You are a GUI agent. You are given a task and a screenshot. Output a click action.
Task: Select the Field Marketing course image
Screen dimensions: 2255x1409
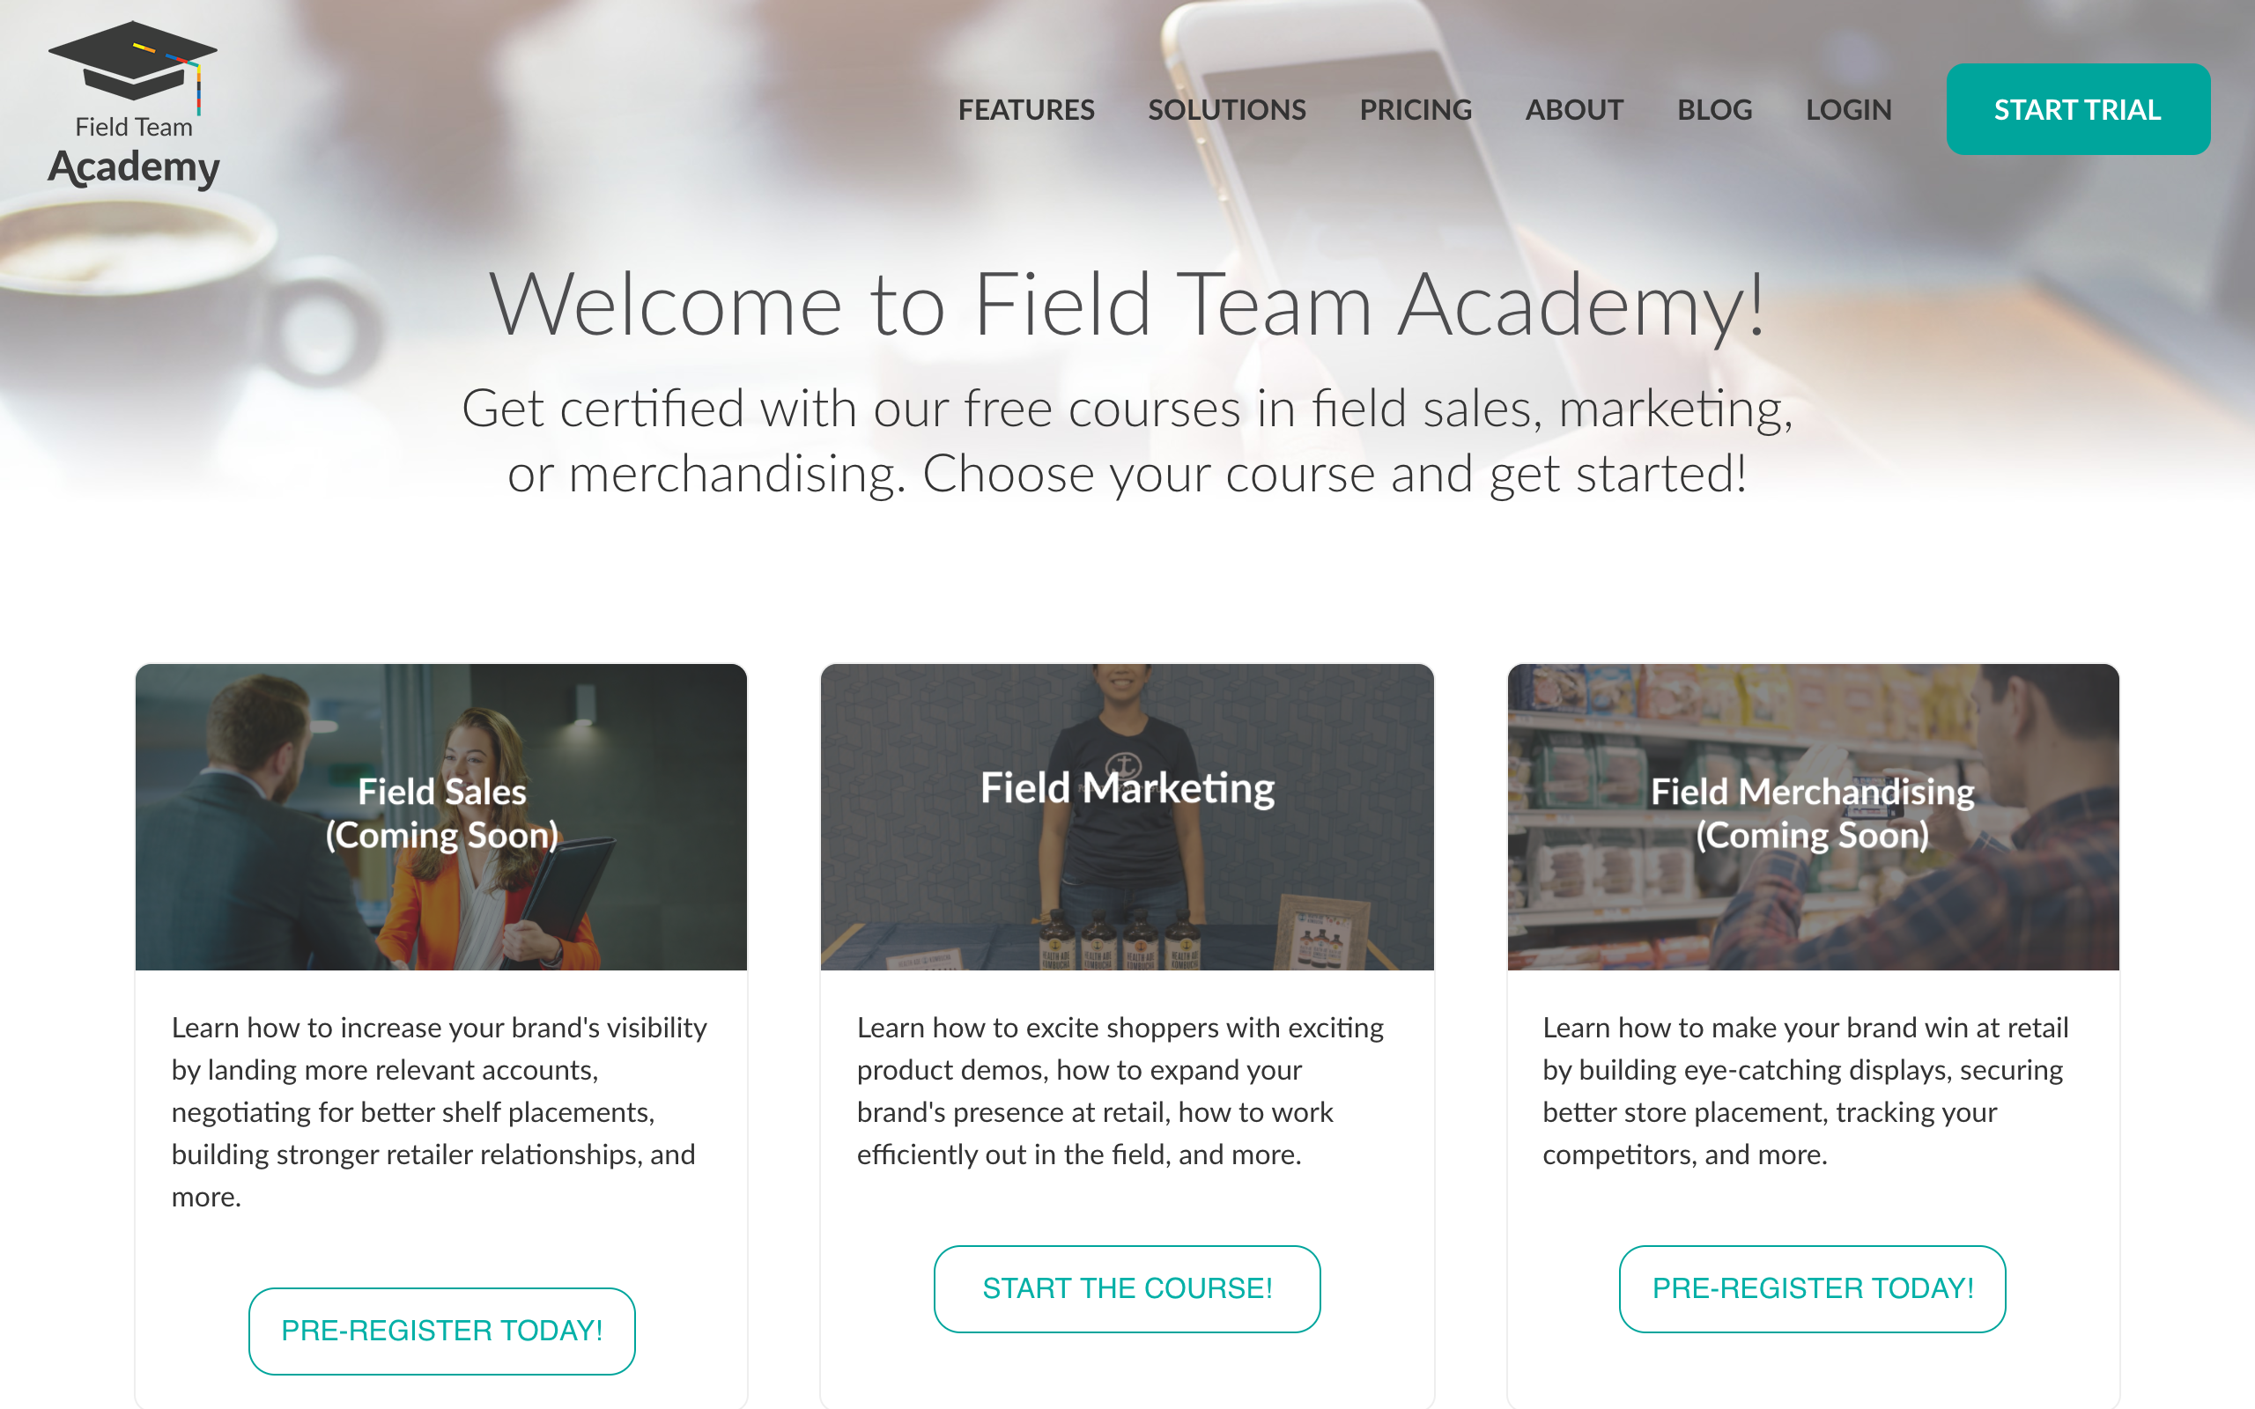(x=1127, y=816)
